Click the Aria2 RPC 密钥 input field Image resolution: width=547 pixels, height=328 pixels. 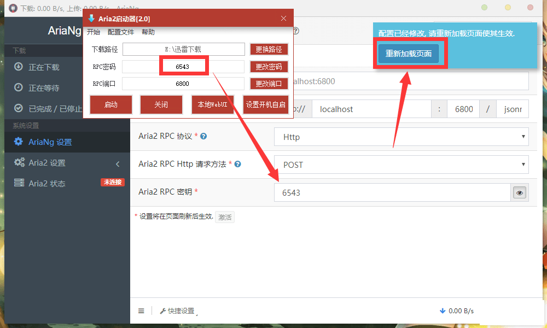[x=392, y=192]
